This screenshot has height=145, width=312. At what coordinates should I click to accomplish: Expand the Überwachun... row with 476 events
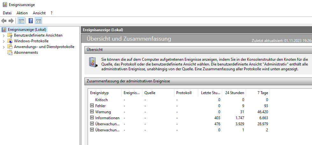[92, 124]
